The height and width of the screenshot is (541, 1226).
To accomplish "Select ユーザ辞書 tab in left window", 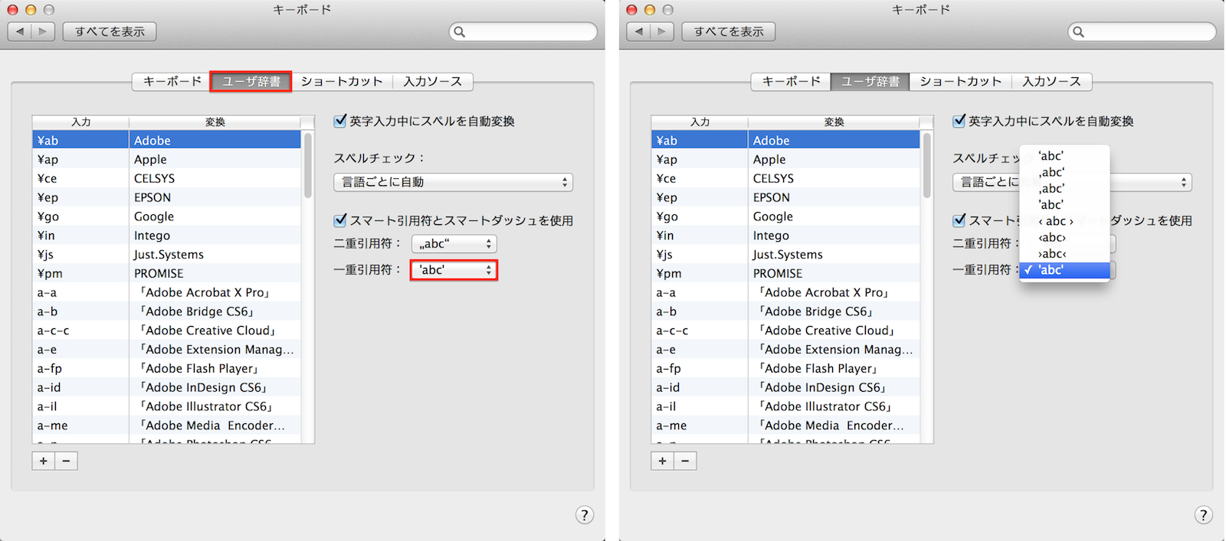I will pos(251,81).
